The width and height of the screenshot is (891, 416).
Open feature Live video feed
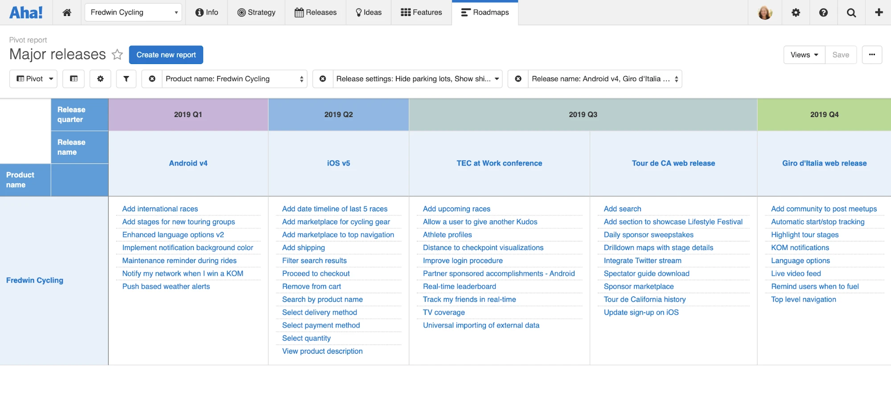796,273
